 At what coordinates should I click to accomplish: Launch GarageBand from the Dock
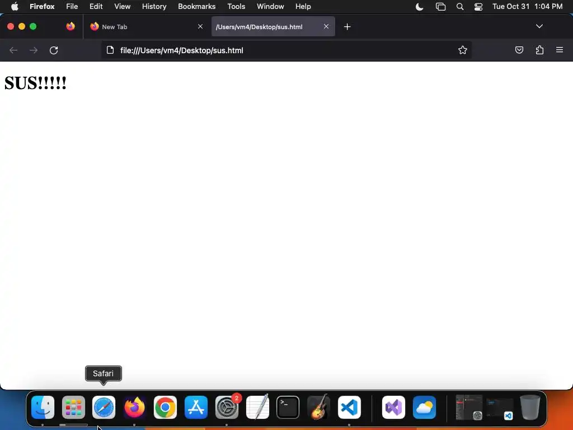[x=318, y=407]
